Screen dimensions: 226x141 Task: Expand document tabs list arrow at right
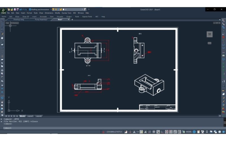pyautogui.click(x=220, y=19)
